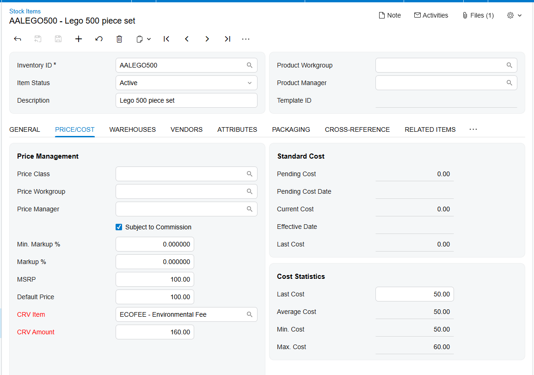534x375 pixels.
Task: Open the VENDORS tab
Action: click(x=187, y=129)
